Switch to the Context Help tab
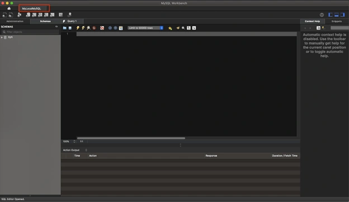 [312, 21]
